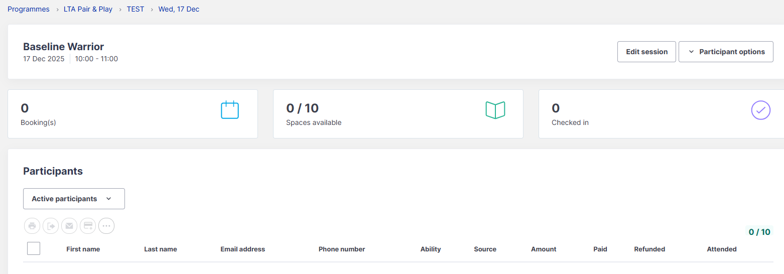784x274 pixels.
Task: Click the Email address column header
Action: pos(242,249)
